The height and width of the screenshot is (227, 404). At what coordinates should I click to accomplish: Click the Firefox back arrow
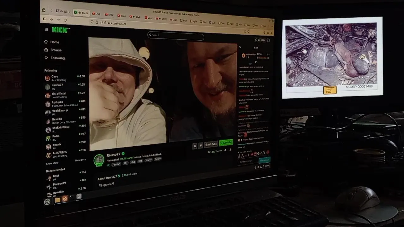52,20
